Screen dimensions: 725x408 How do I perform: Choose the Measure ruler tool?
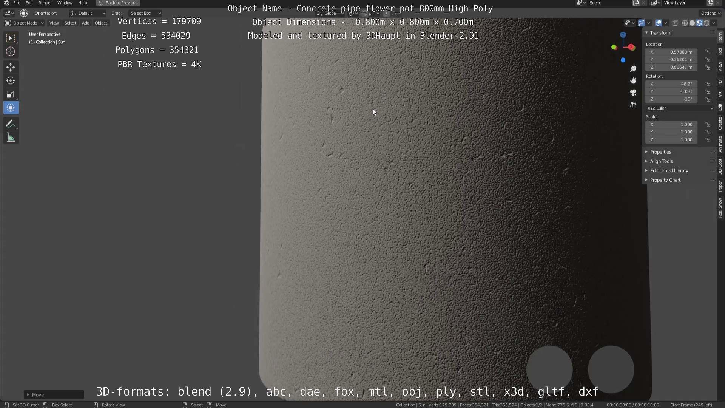pyautogui.click(x=11, y=138)
